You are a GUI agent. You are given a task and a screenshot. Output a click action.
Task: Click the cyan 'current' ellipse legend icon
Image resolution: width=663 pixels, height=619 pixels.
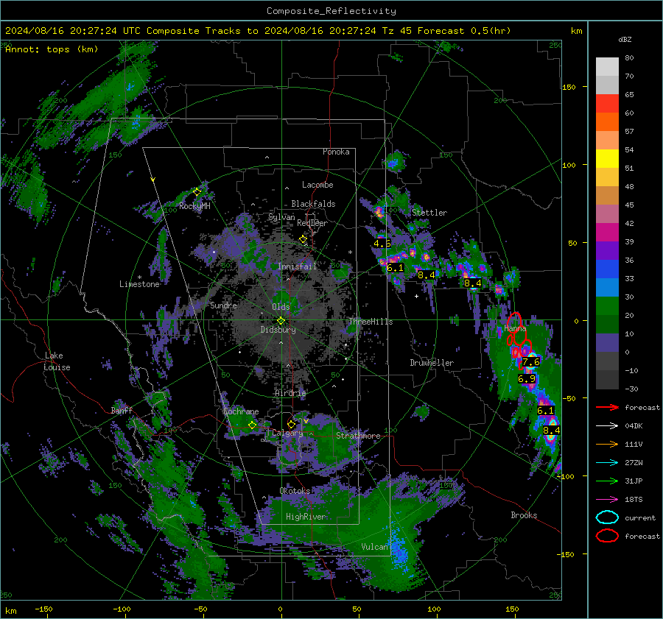click(607, 517)
